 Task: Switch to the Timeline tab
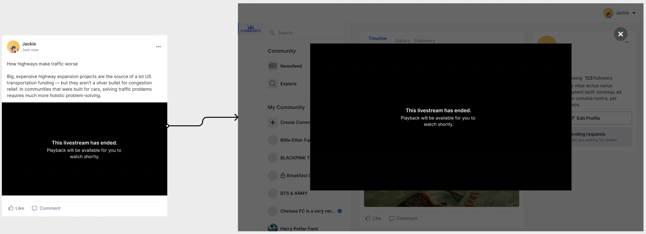[377, 39]
